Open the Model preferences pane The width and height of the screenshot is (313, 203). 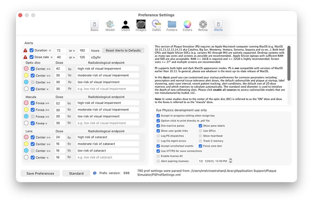(x=110, y=26)
